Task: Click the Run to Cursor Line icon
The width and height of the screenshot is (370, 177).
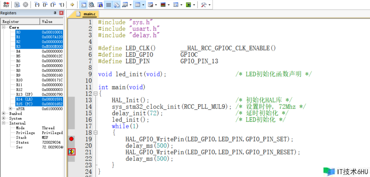Action: click(62, 5)
